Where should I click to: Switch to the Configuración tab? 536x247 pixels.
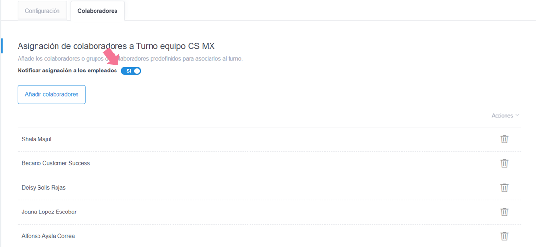[x=42, y=11]
